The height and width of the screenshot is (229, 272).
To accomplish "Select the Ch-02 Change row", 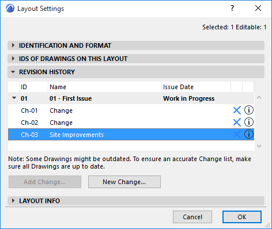I will tap(131, 123).
